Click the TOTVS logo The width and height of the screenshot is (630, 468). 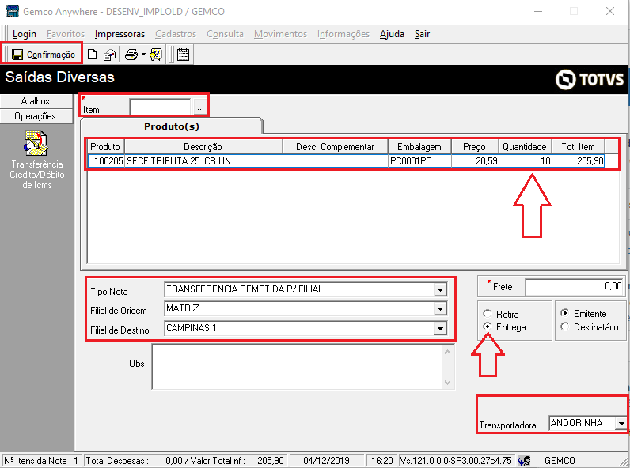[590, 79]
